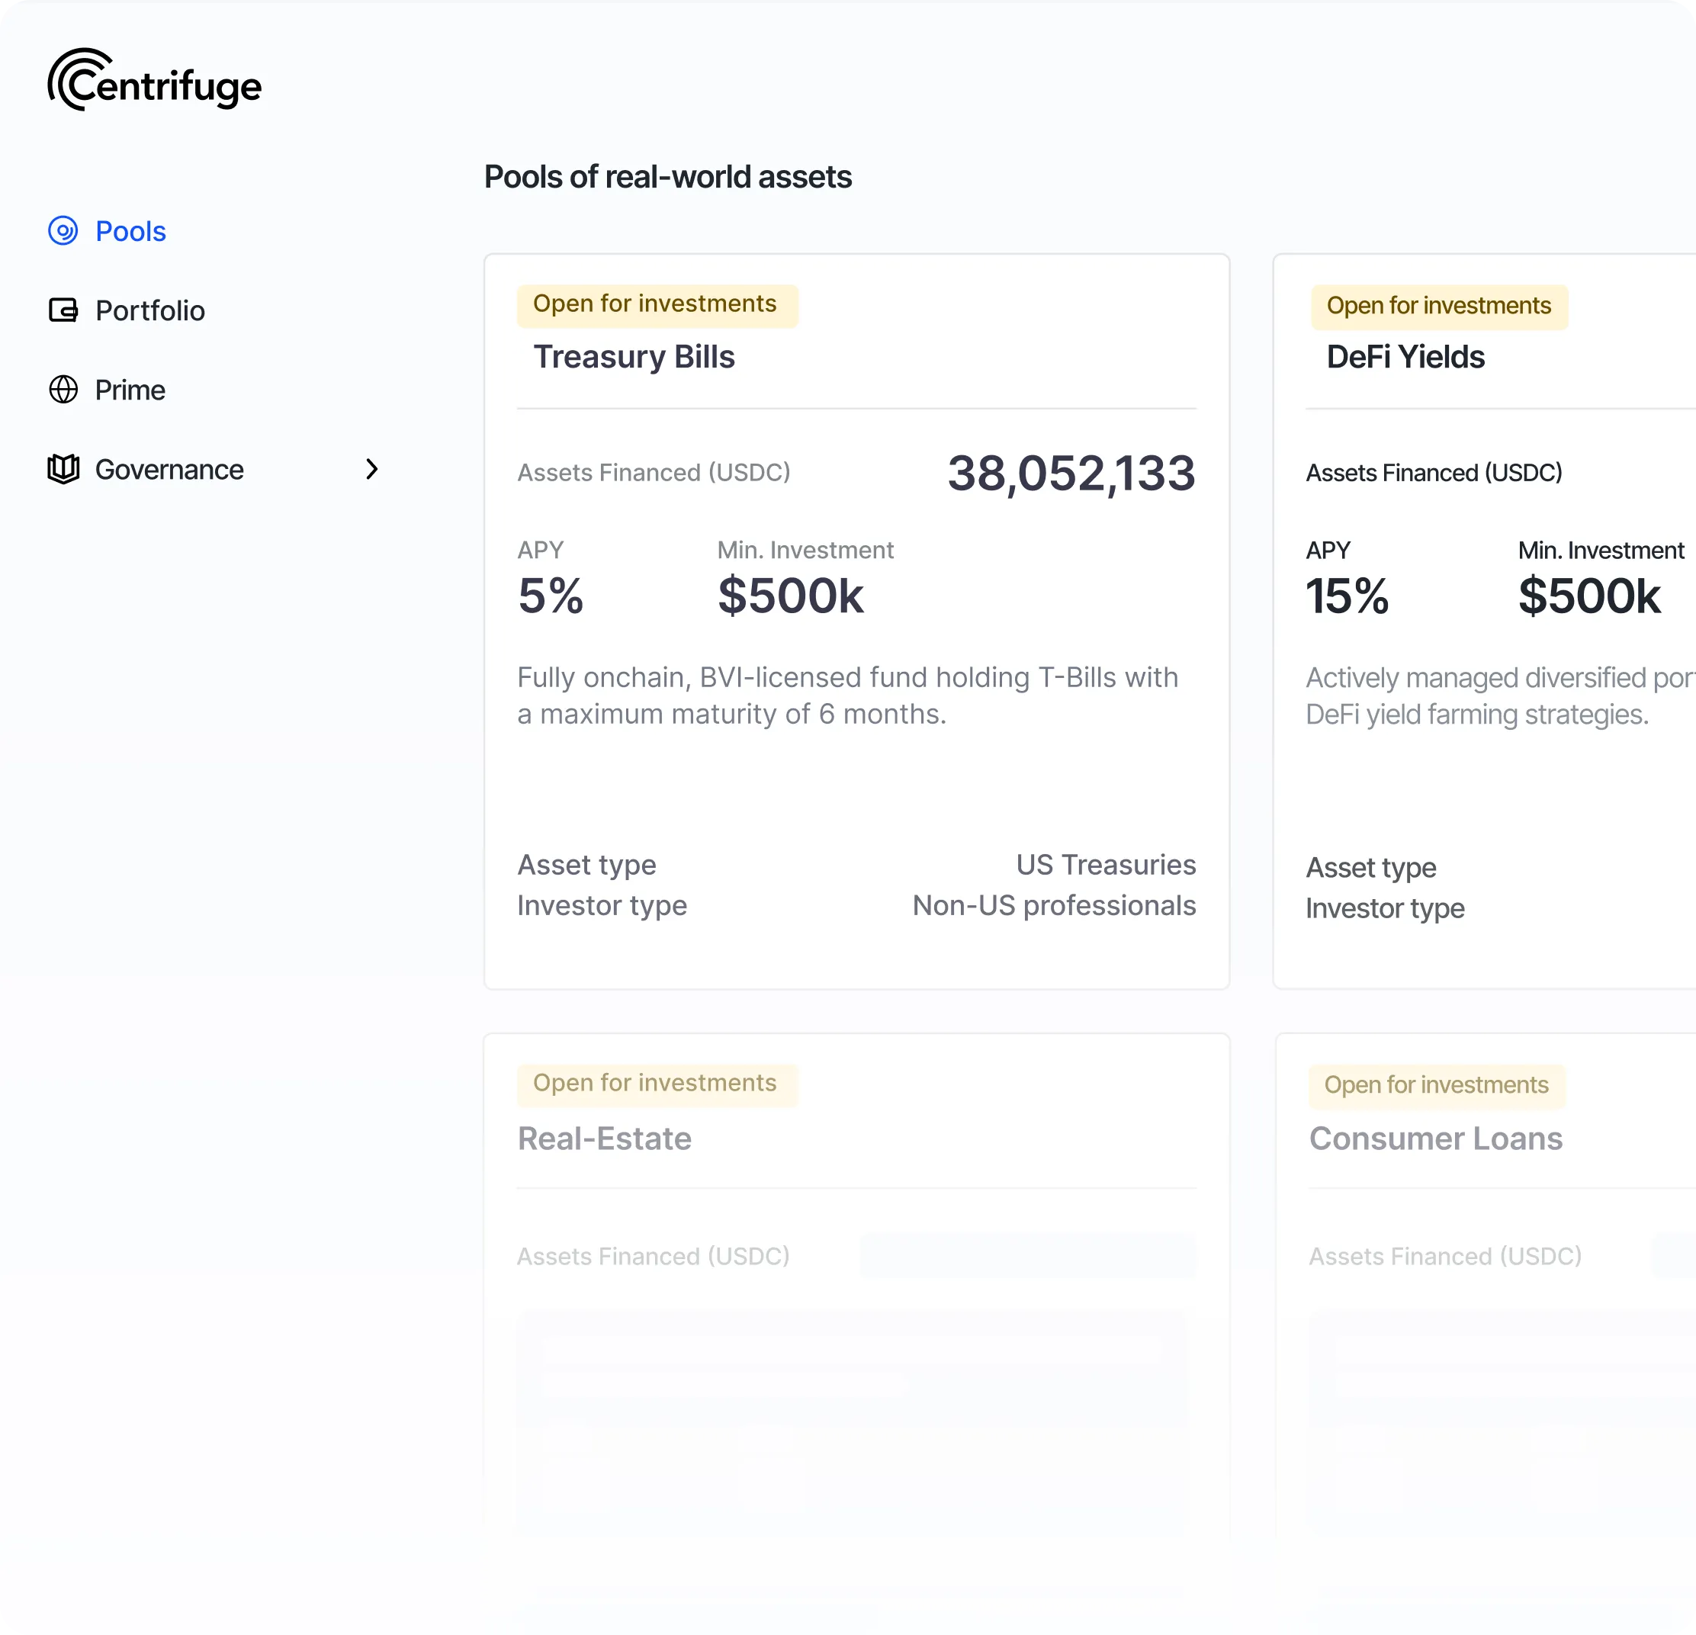
Task: Open the Consumer Loans pool card
Action: click(1435, 1139)
